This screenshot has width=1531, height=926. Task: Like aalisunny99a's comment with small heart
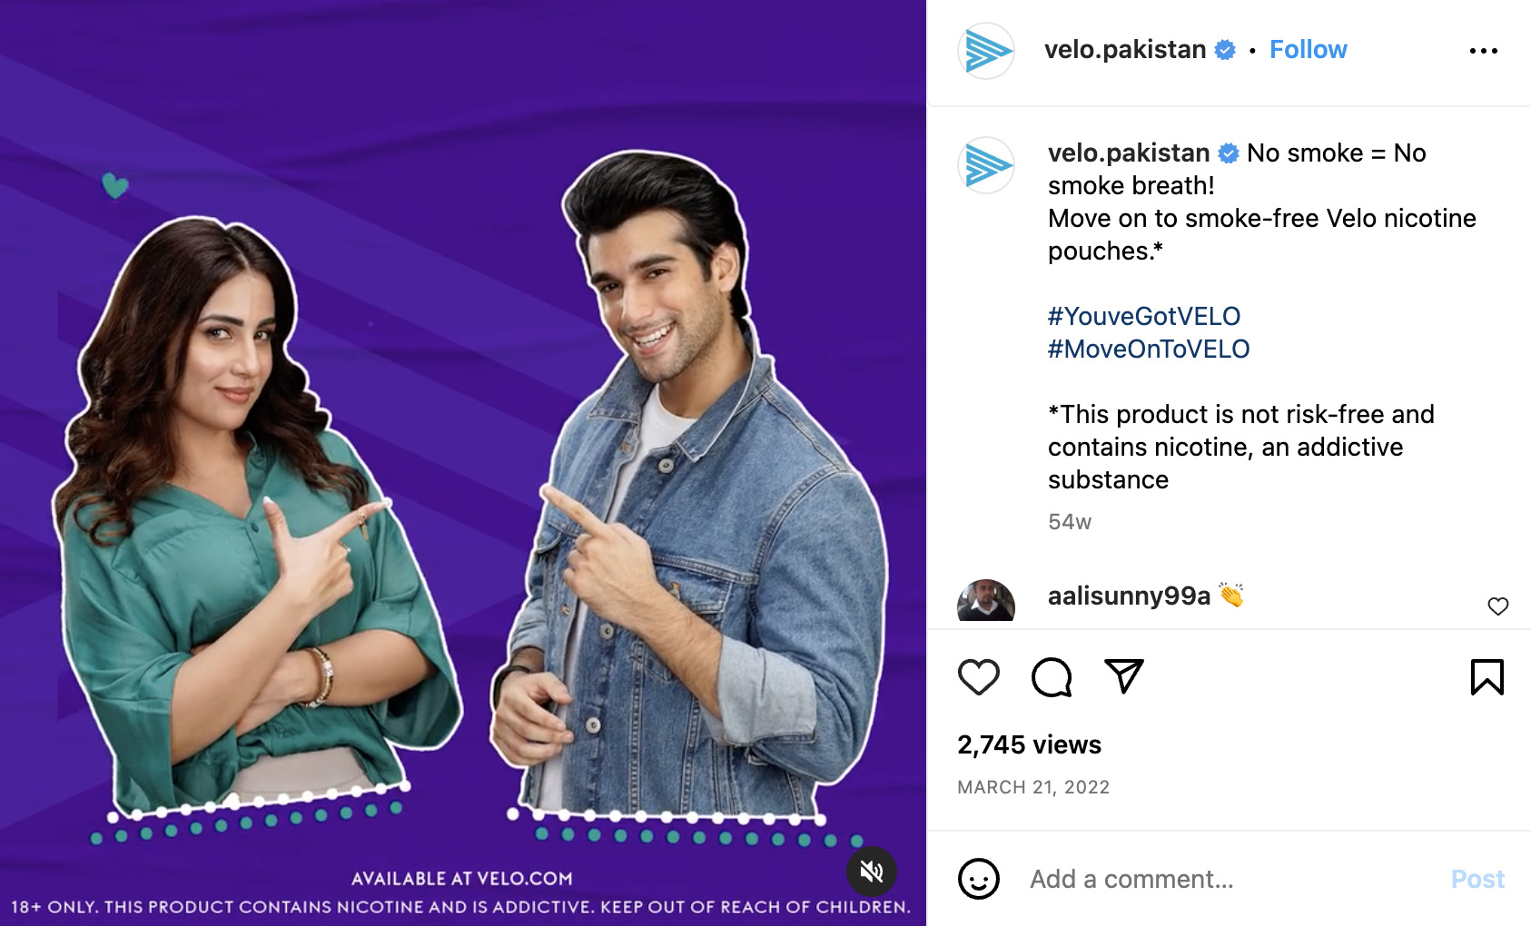coord(1497,606)
